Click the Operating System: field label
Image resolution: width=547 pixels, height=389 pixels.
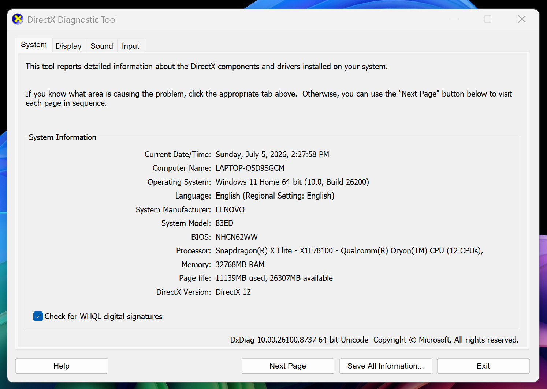179,182
